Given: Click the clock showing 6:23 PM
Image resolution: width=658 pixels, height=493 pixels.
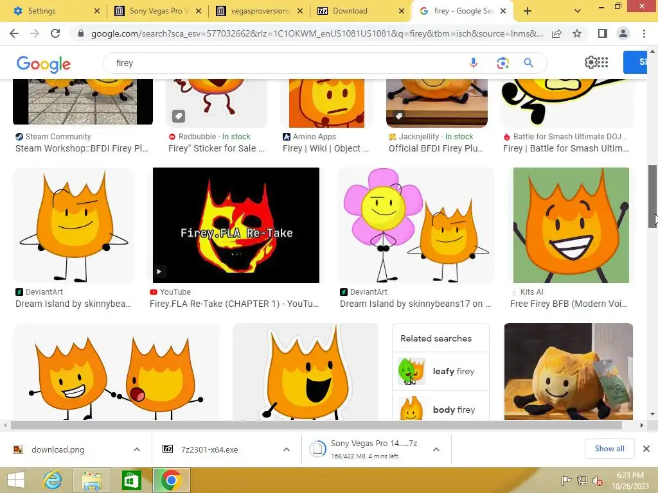Looking at the screenshot, I should (630, 476).
